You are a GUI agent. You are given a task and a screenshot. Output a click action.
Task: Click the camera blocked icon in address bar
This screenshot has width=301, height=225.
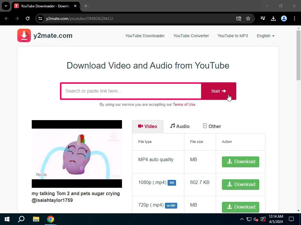(238, 18)
